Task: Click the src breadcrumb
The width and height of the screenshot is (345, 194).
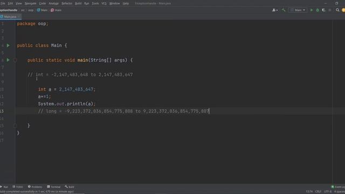Action: [23, 10]
